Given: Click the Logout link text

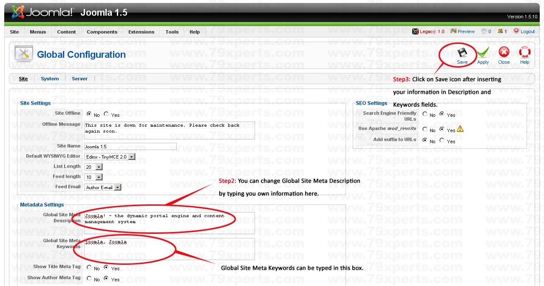Looking at the screenshot, I should 528,31.
